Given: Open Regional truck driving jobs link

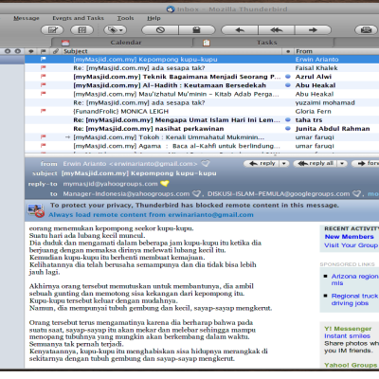Looking at the screenshot, I should tap(354, 299).
